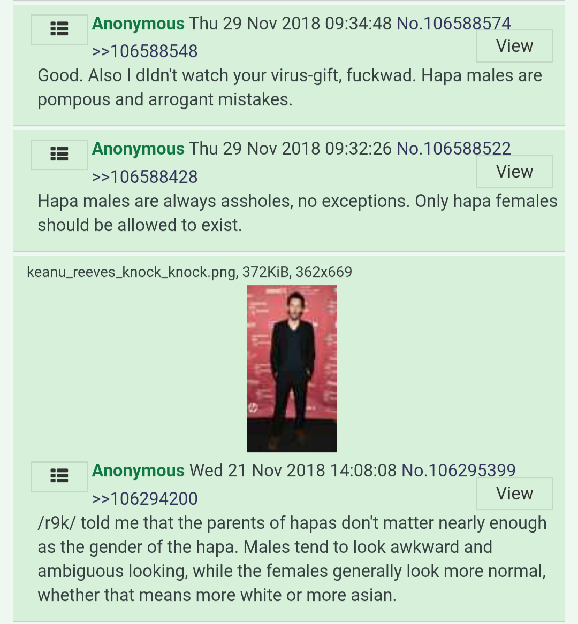578x624 pixels.
Task: Open post menu icon for No.106588522
Action: [x=59, y=155]
